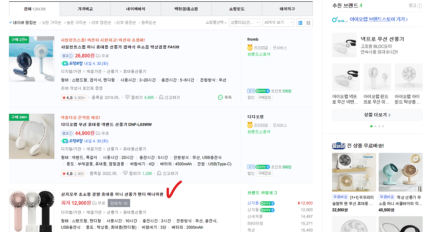Image resolution: width=434 pixels, height=232 pixels.
Task: Click 도착보장 badge on 사일런트스톰 item
Action: point(72,64)
